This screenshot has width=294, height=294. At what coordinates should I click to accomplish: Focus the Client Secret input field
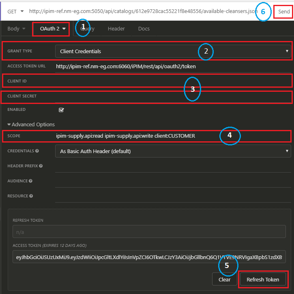click(173, 96)
